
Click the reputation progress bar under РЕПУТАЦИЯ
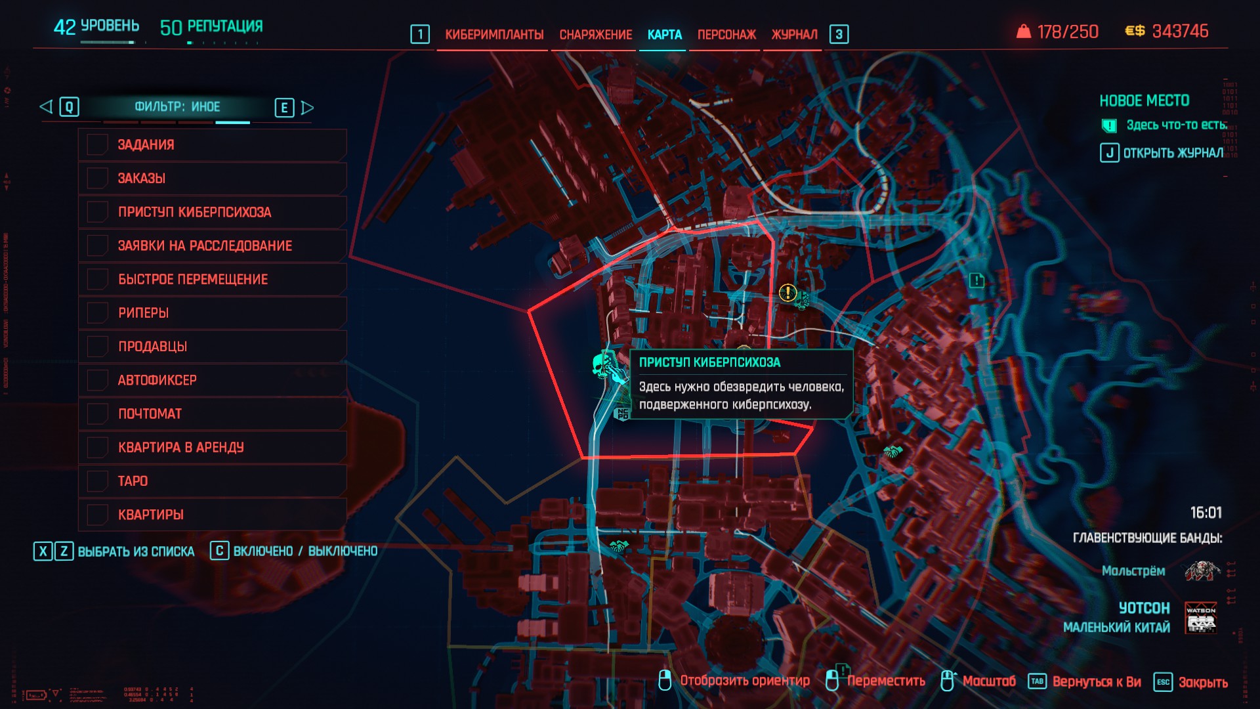[x=222, y=43]
